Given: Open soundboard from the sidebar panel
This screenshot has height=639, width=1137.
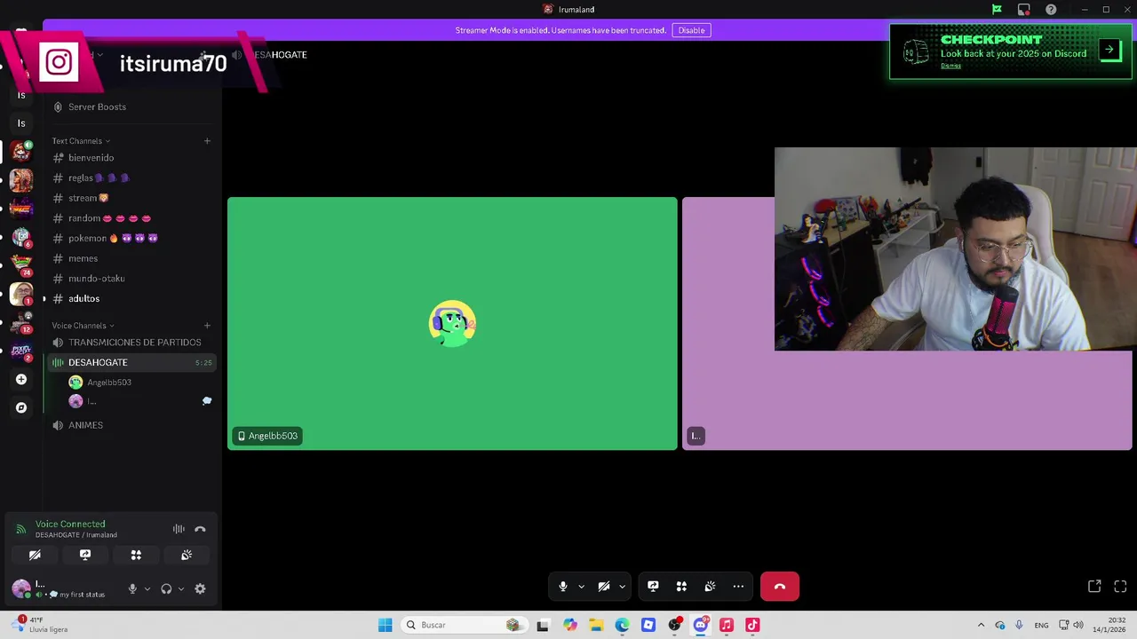Looking at the screenshot, I should click(x=187, y=555).
